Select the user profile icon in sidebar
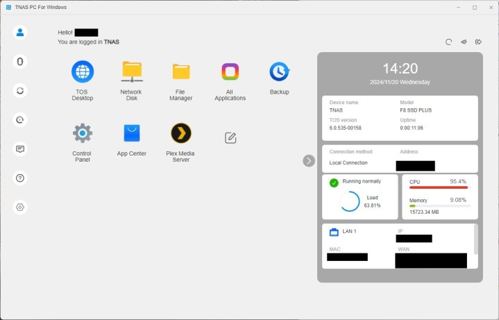Screen dimensions: 499x320 click(20, 33)
